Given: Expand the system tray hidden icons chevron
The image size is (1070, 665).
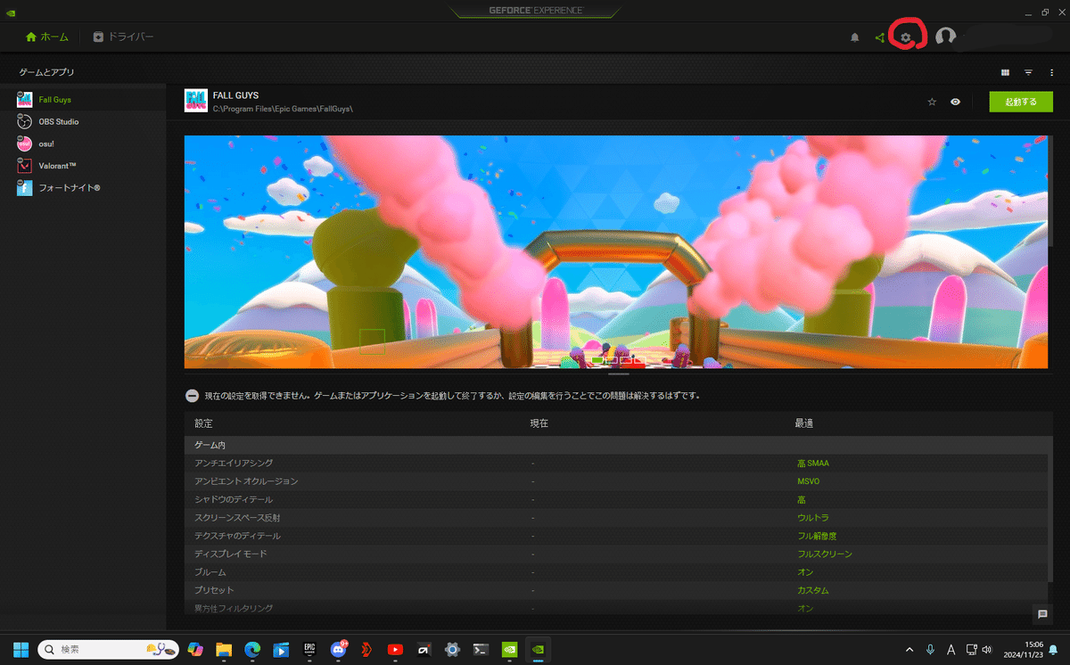Looking at the screenshot, I should (909, 650).
